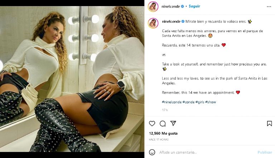Click the ninelconde username in header
The image size is (275, 158).
click(x=171, y=6)
